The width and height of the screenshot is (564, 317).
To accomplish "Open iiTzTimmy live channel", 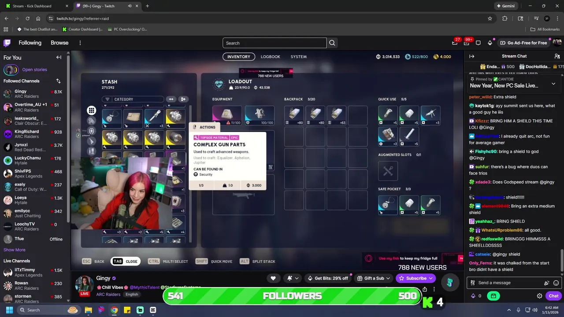I will click(33, 272).
